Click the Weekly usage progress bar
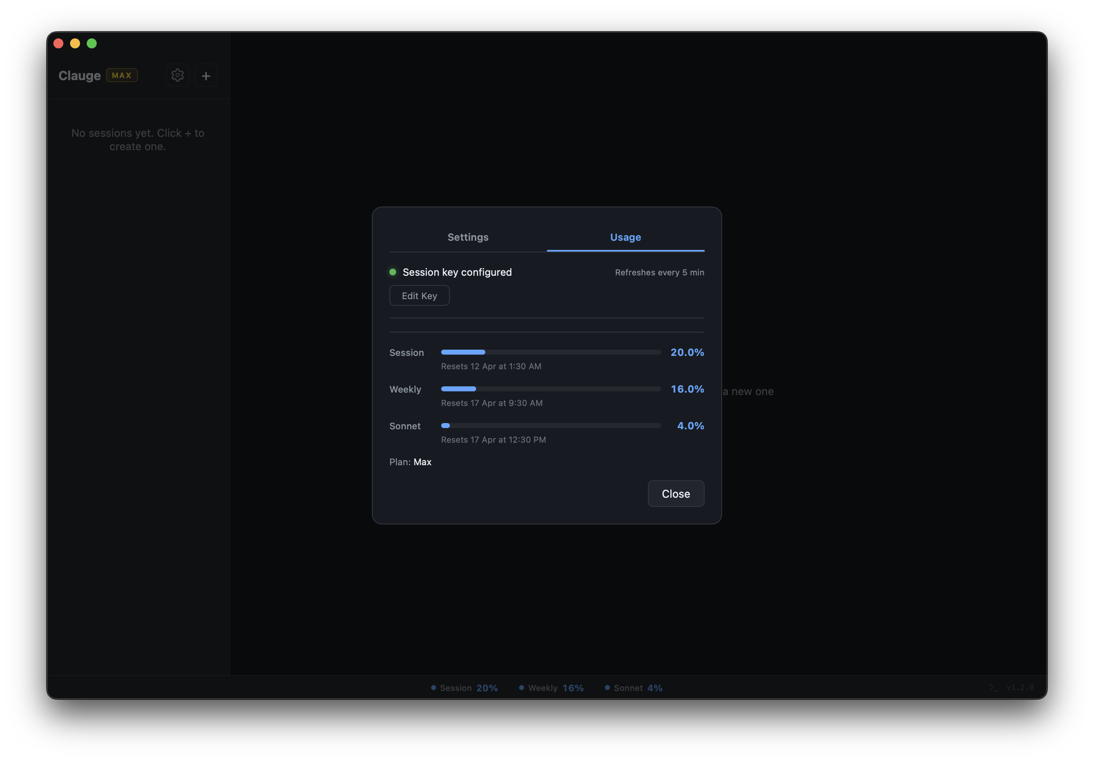The height and width of the screenshot is (761, 1094). pos(550,389)
